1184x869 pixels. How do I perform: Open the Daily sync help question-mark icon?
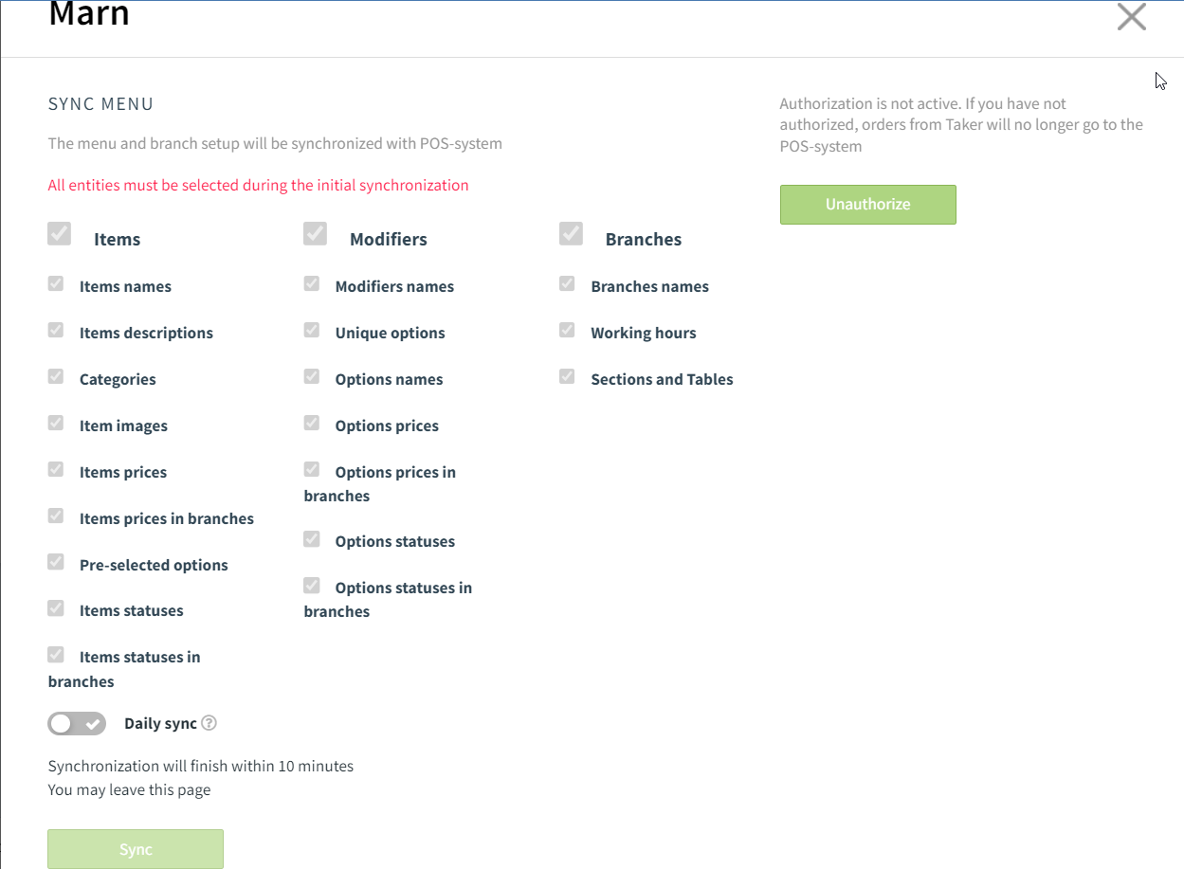209,723
